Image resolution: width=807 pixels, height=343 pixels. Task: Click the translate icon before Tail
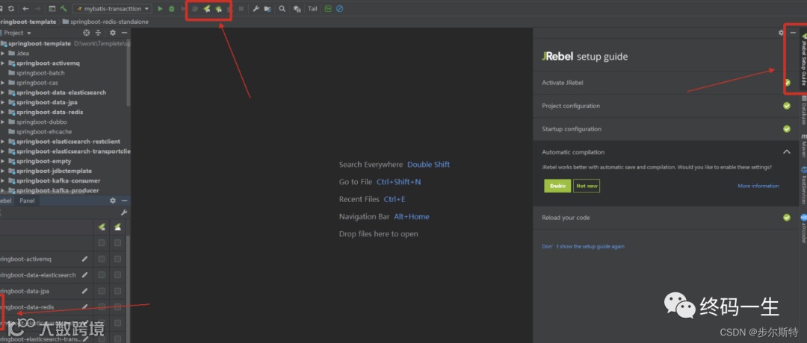(x=297, y=9)
